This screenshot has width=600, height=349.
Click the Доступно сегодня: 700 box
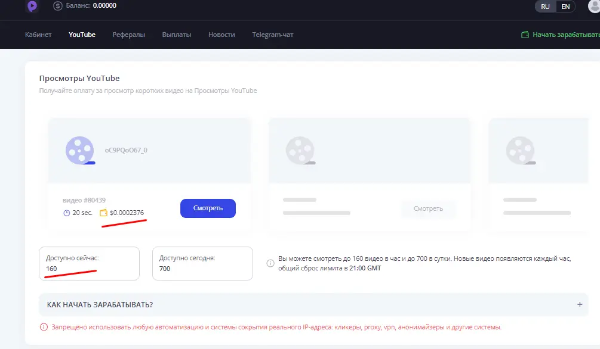[202, 263]
